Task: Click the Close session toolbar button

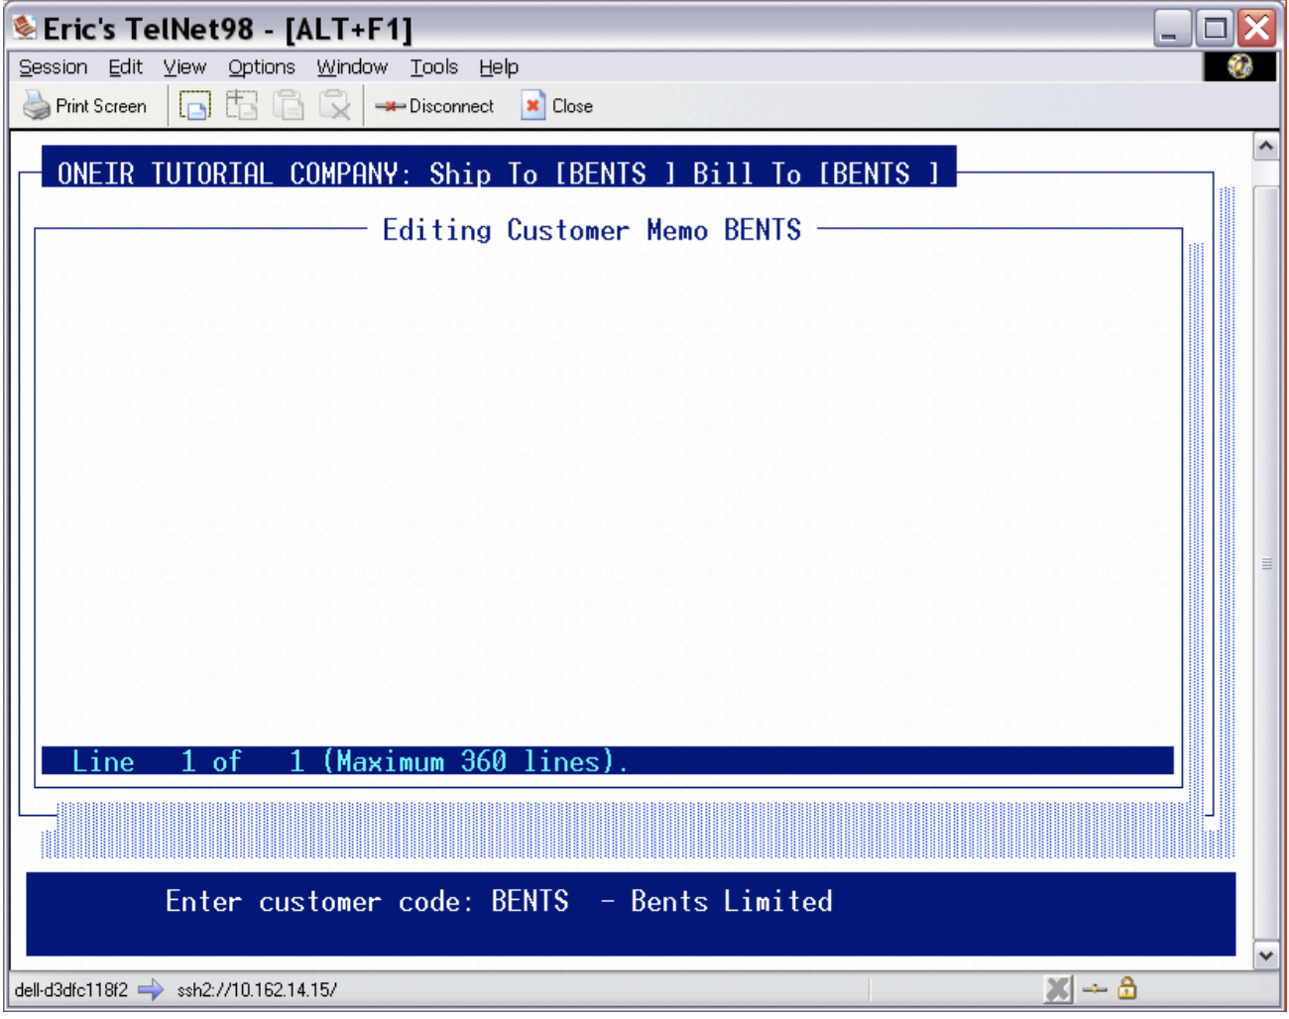Action: [557, 106]
